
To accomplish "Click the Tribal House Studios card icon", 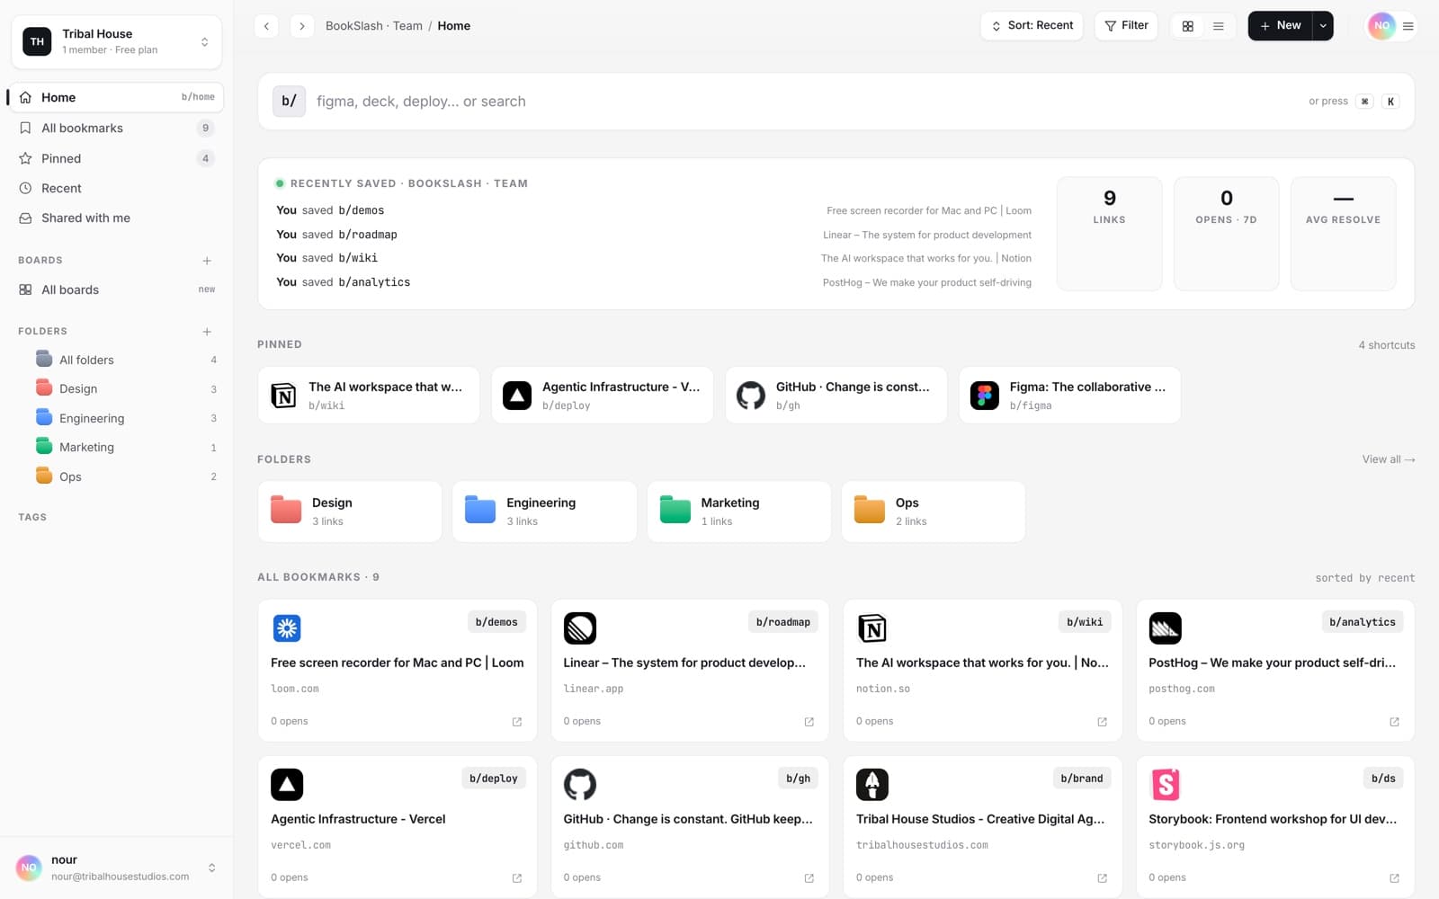I will pyautogui.click(x=872, y=785).
